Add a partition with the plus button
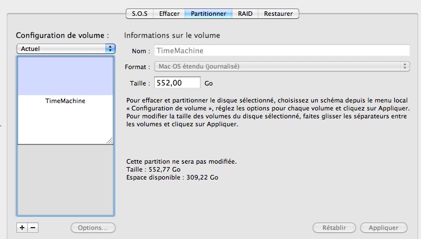The height and width of the screenshot is (239, 421). click(x=22, y=228)
